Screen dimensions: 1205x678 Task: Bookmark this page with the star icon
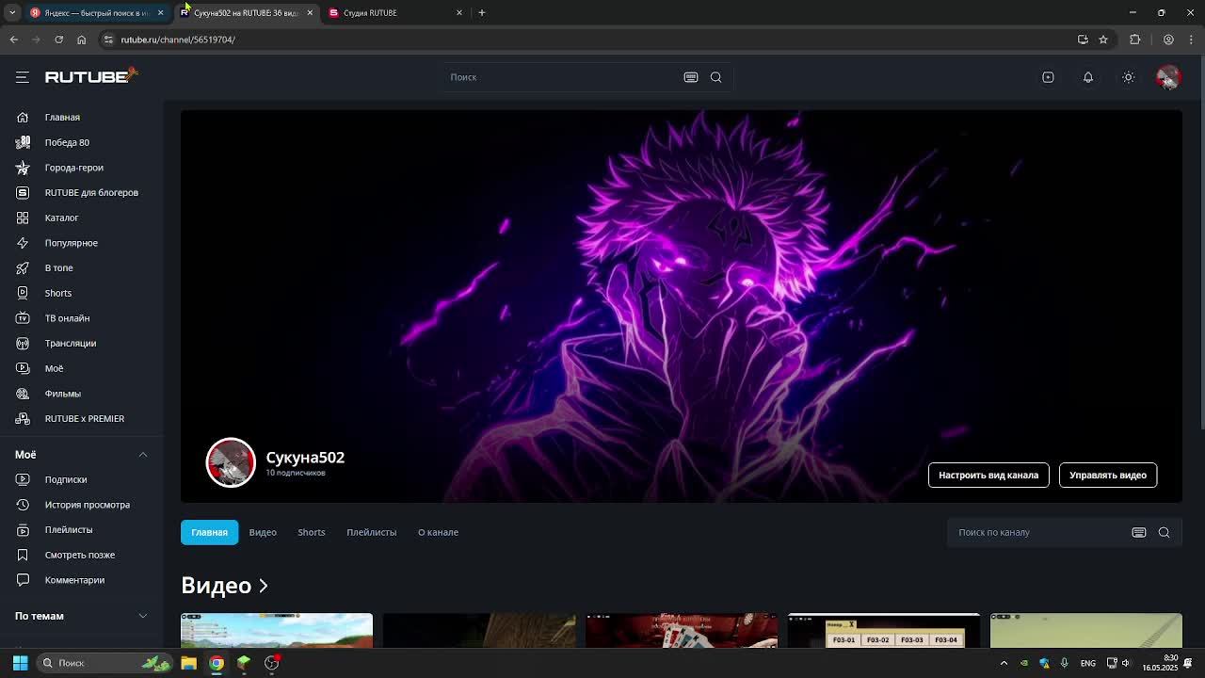[1103, 40]
